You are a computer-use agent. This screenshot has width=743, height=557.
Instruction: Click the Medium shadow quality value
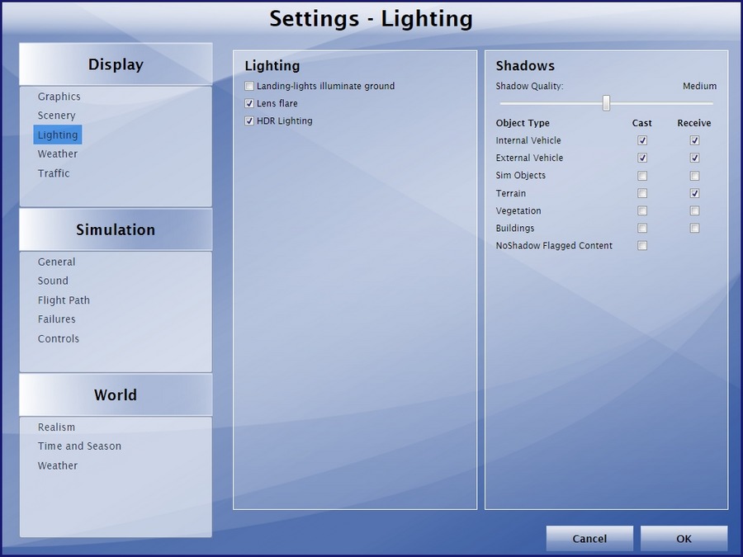[x=699, y=86]
